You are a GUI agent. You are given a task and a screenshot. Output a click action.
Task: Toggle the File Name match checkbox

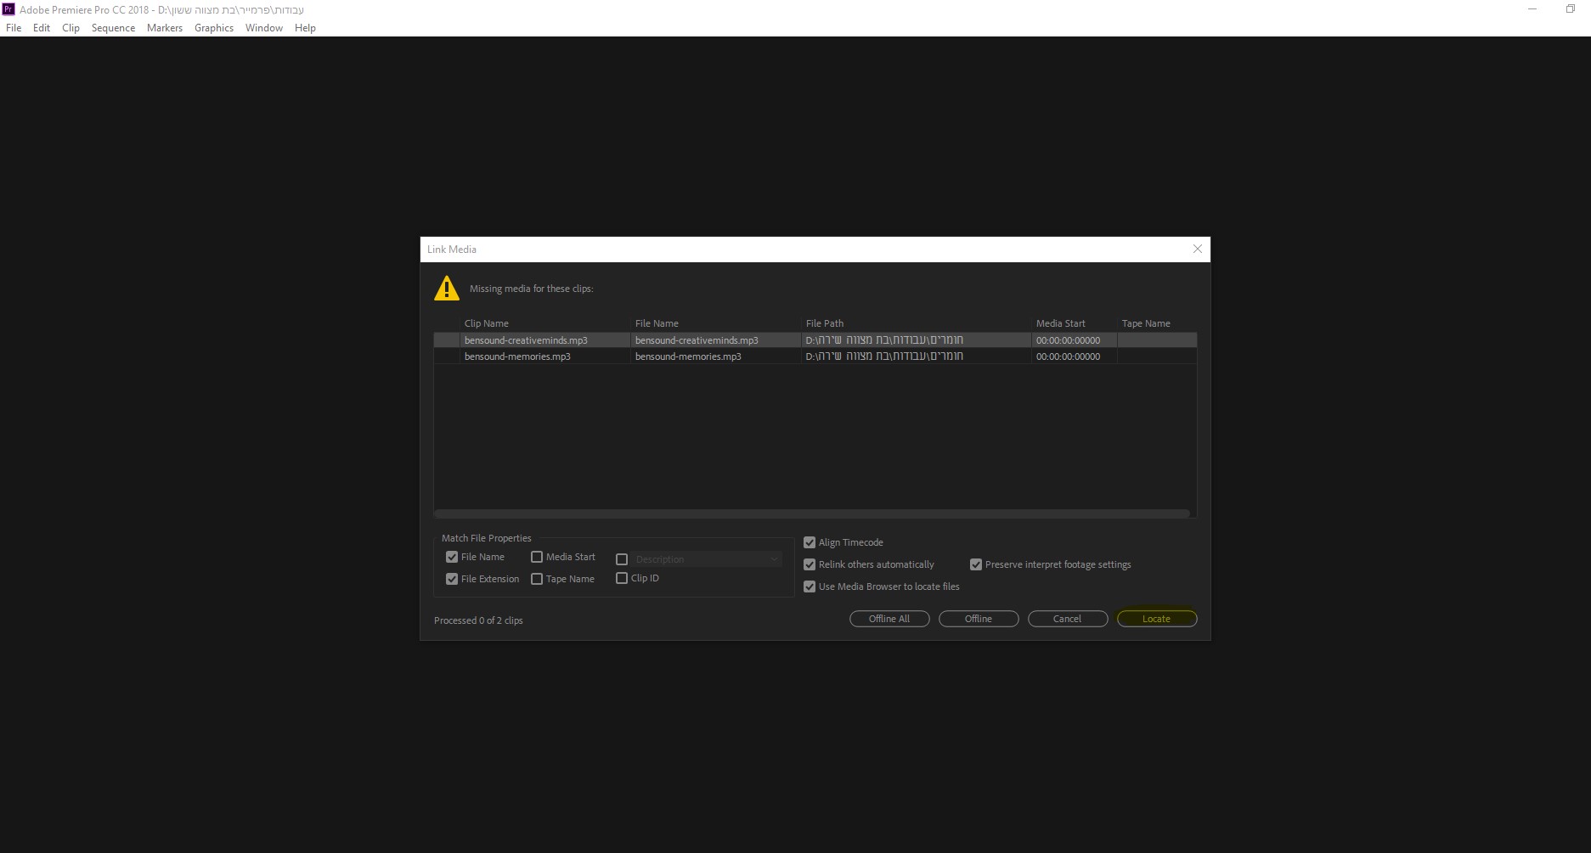click(x=452, y=557)
